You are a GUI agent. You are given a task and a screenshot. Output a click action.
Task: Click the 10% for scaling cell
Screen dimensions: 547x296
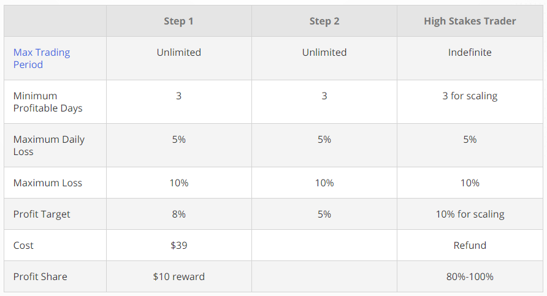click(470, 214)
